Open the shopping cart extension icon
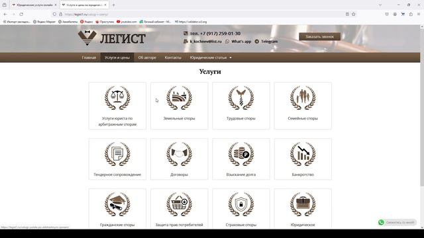Screen dimensions: 424x238 point(403,14)
